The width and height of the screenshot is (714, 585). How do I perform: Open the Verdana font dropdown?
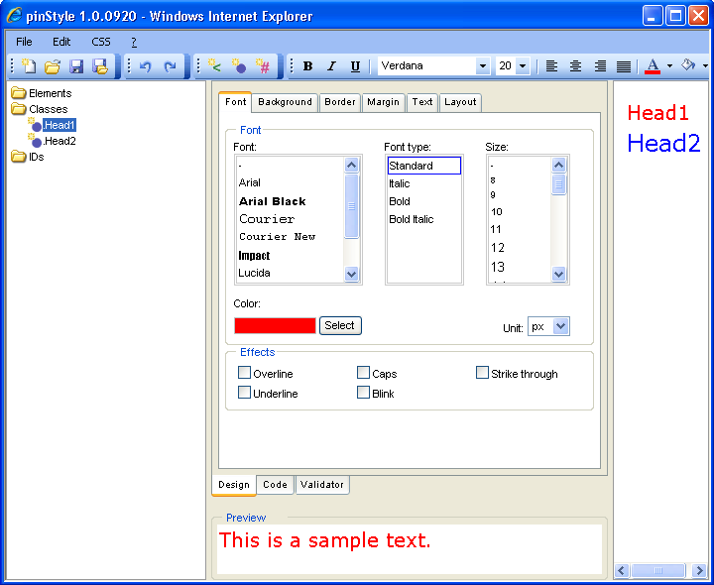482,66
